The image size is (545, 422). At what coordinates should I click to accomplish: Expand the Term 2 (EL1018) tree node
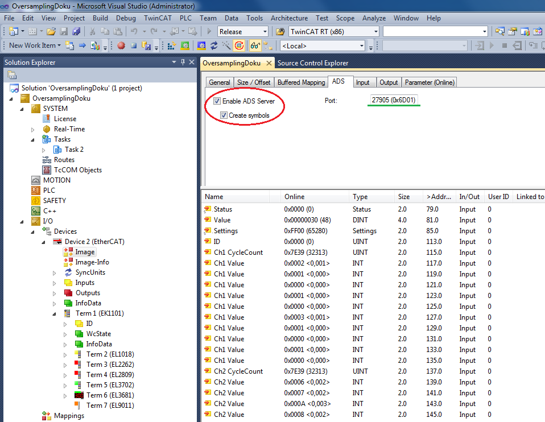point(65,354)
